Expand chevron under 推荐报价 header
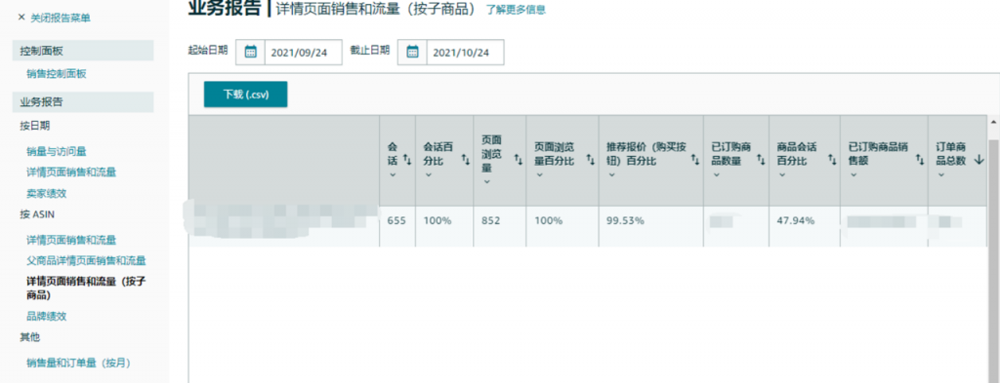Viewport: 1000px width, 383px height. pos(611,175)
